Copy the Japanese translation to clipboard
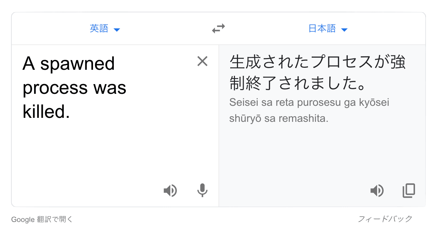This screenshot has width=438, height=235. click(x=409, y=191)
